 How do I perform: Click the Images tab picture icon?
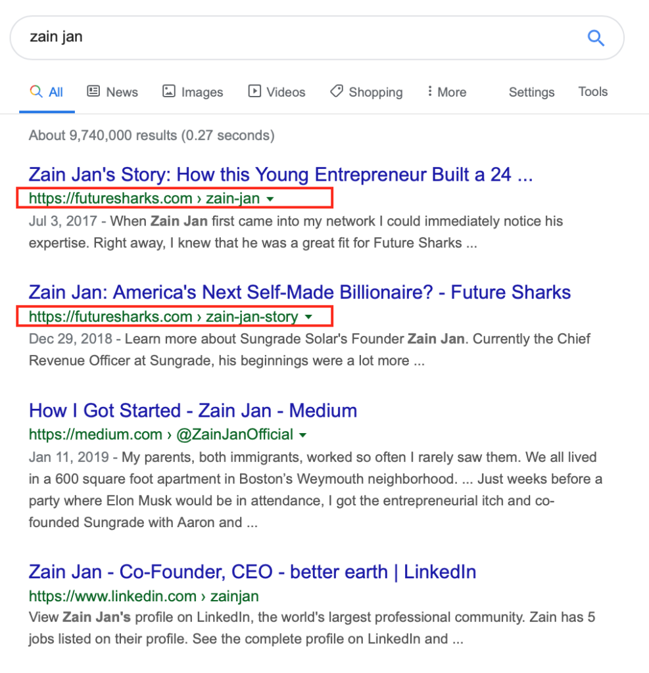click(169, 91)
